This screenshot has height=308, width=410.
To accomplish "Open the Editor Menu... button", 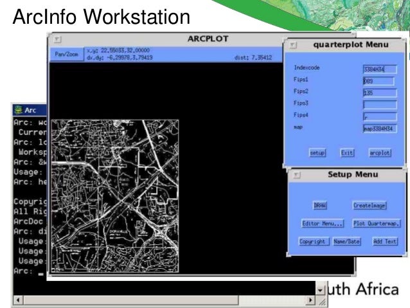I will pyautogui.click(x=322, y=224).
